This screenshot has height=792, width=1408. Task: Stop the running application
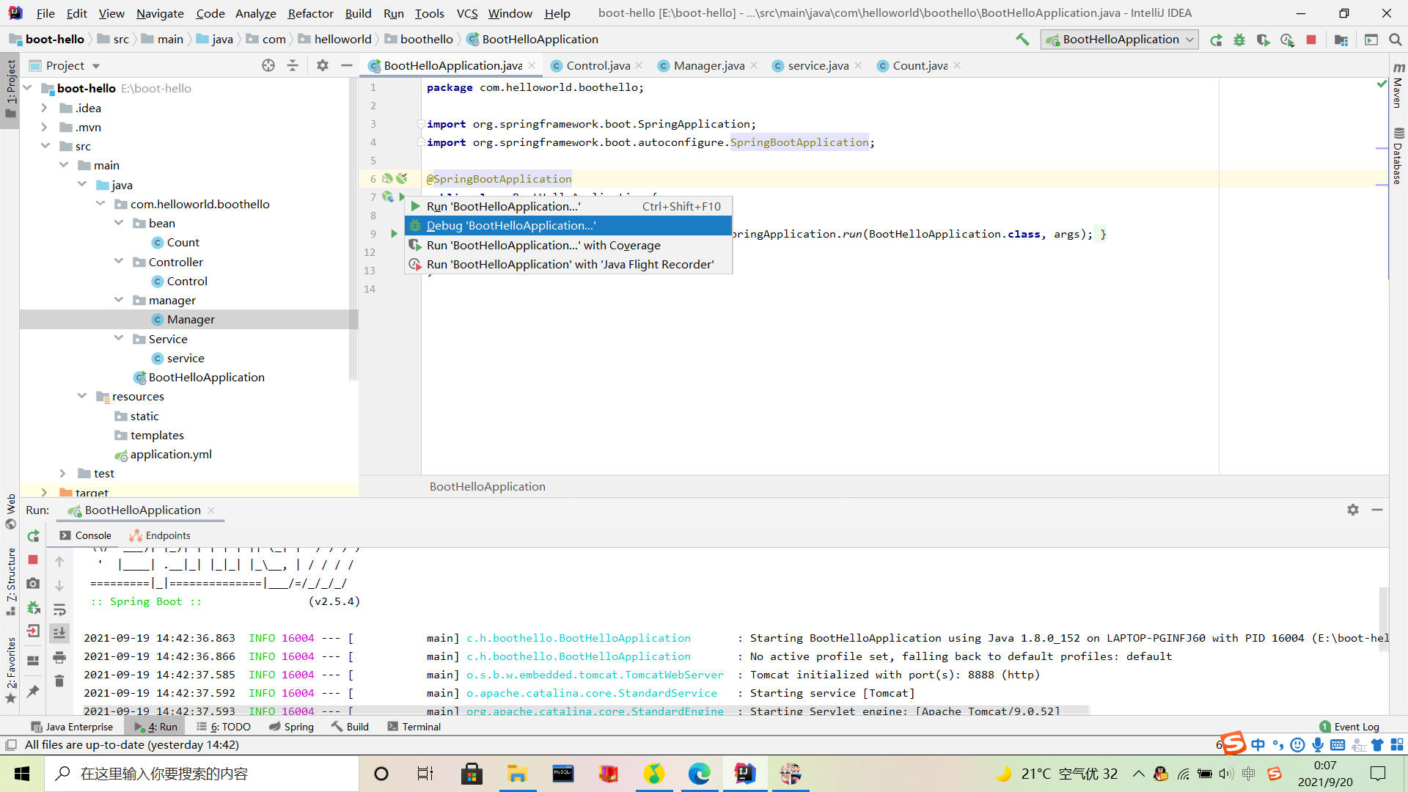pos(1312,40)
